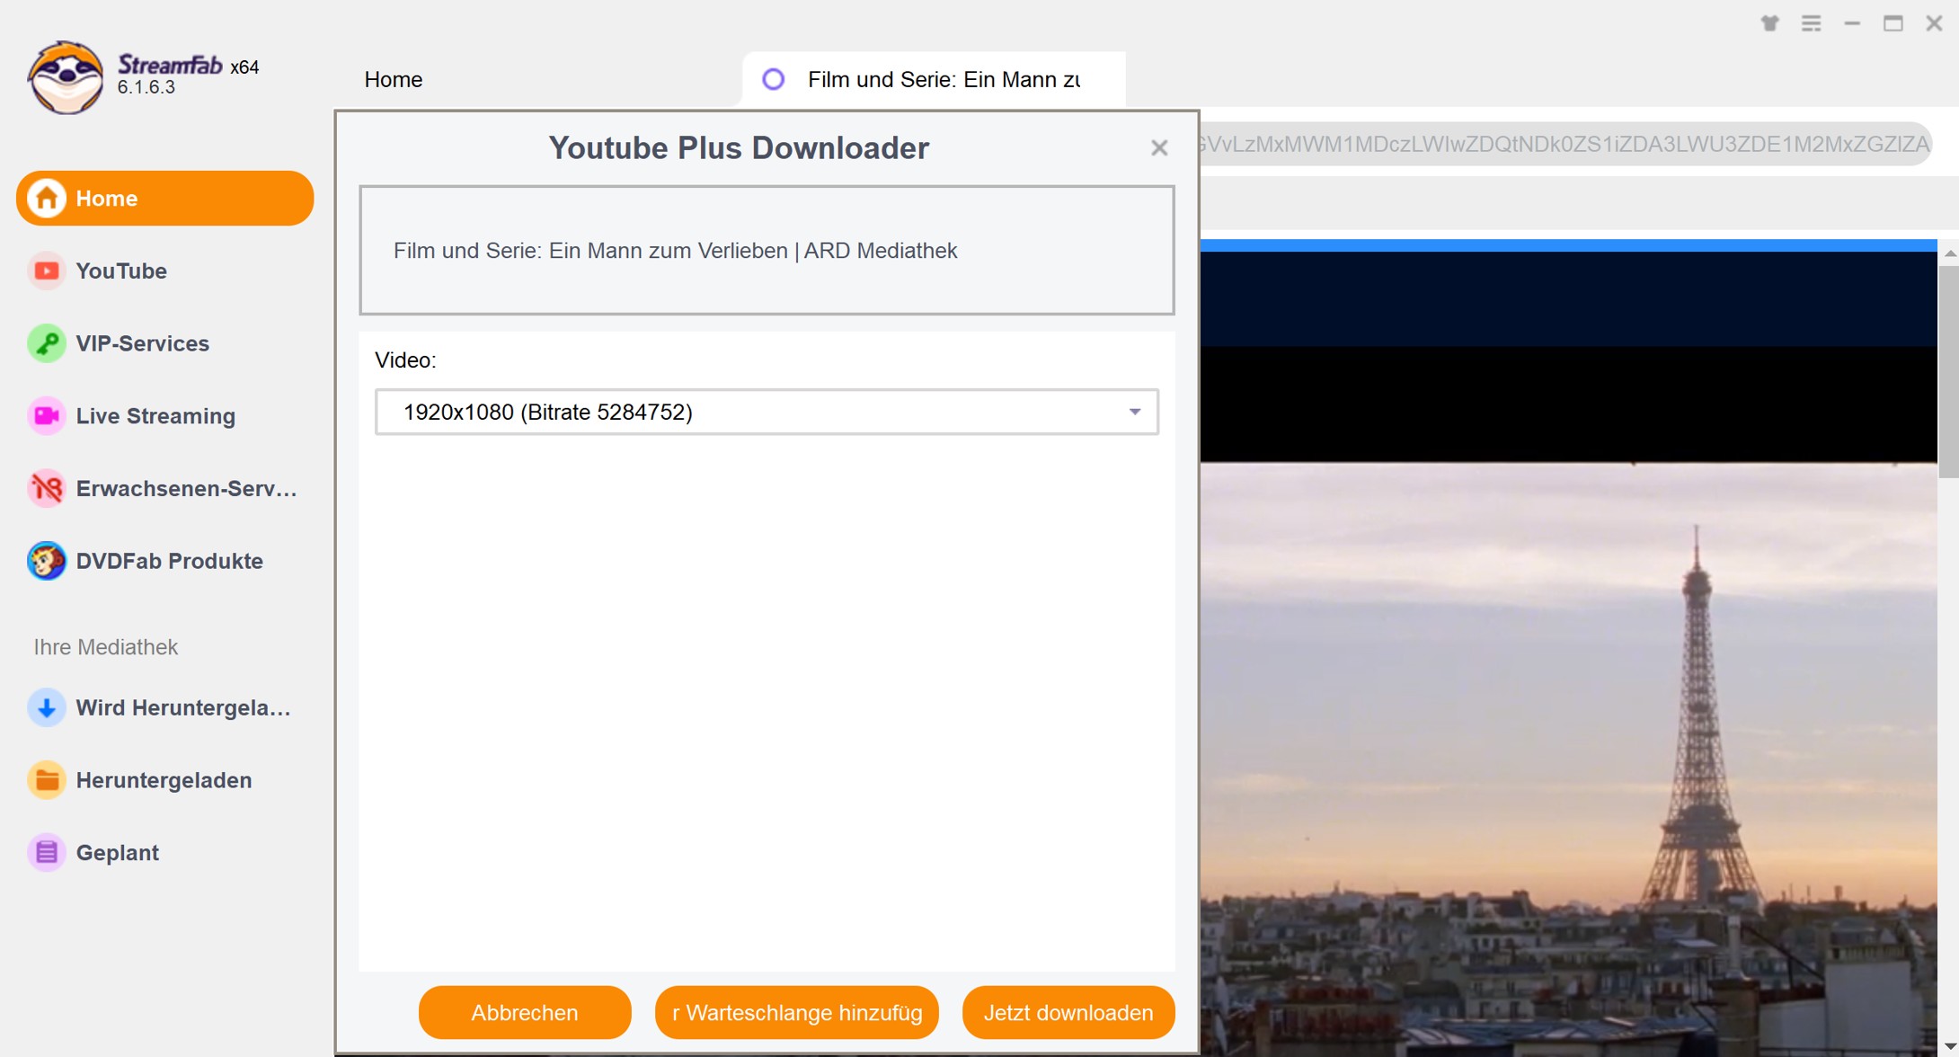
Task: Click the Video: label in dialog
Action: pyautogui.click(x=405, y=360)
